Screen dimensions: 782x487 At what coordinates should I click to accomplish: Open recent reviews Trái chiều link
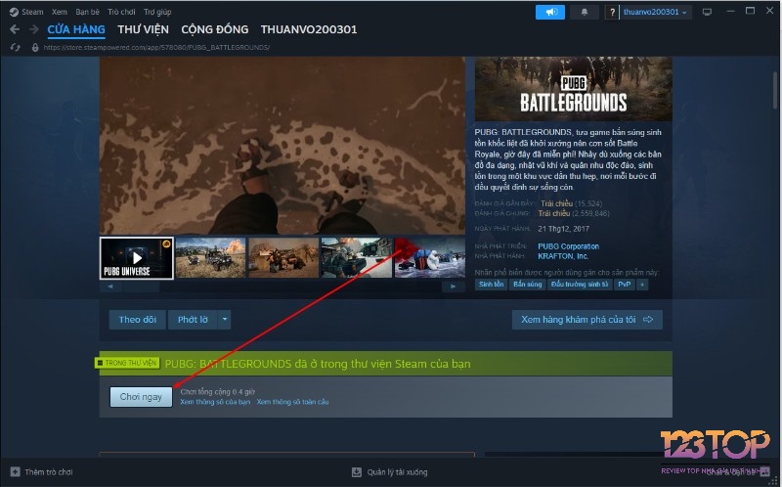click(556, 203)
